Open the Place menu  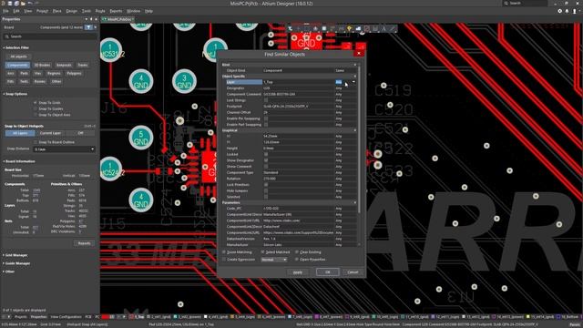coord(56,11)
